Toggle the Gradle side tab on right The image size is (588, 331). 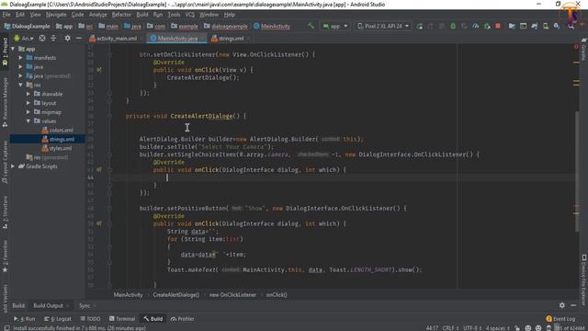tap(584, 50)
